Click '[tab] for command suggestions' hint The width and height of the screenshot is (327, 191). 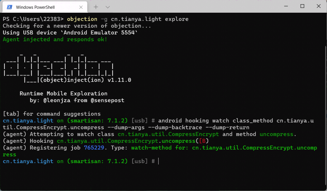(52, 114)
